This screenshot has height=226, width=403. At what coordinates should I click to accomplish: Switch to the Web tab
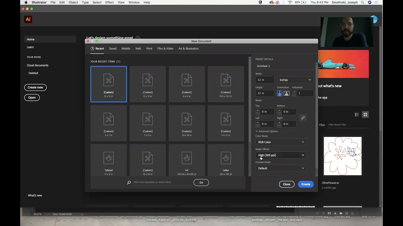pos(138,48)
